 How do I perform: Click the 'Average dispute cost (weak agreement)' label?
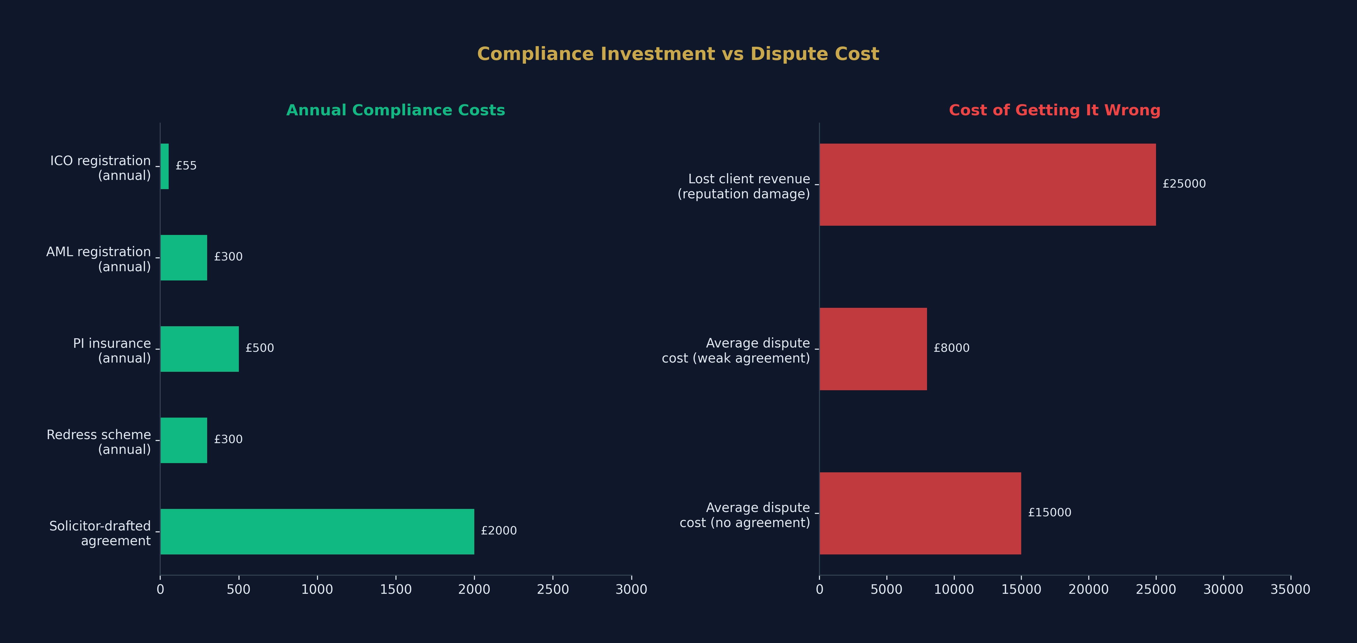click(x=736, y=351)
